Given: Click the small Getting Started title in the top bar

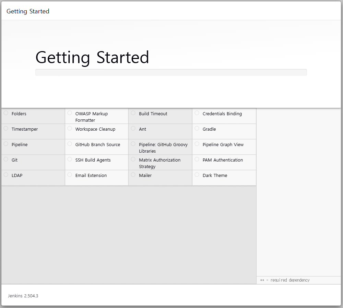Looking at the screenshot, I should pyautogui.click(x=28, y=11).
